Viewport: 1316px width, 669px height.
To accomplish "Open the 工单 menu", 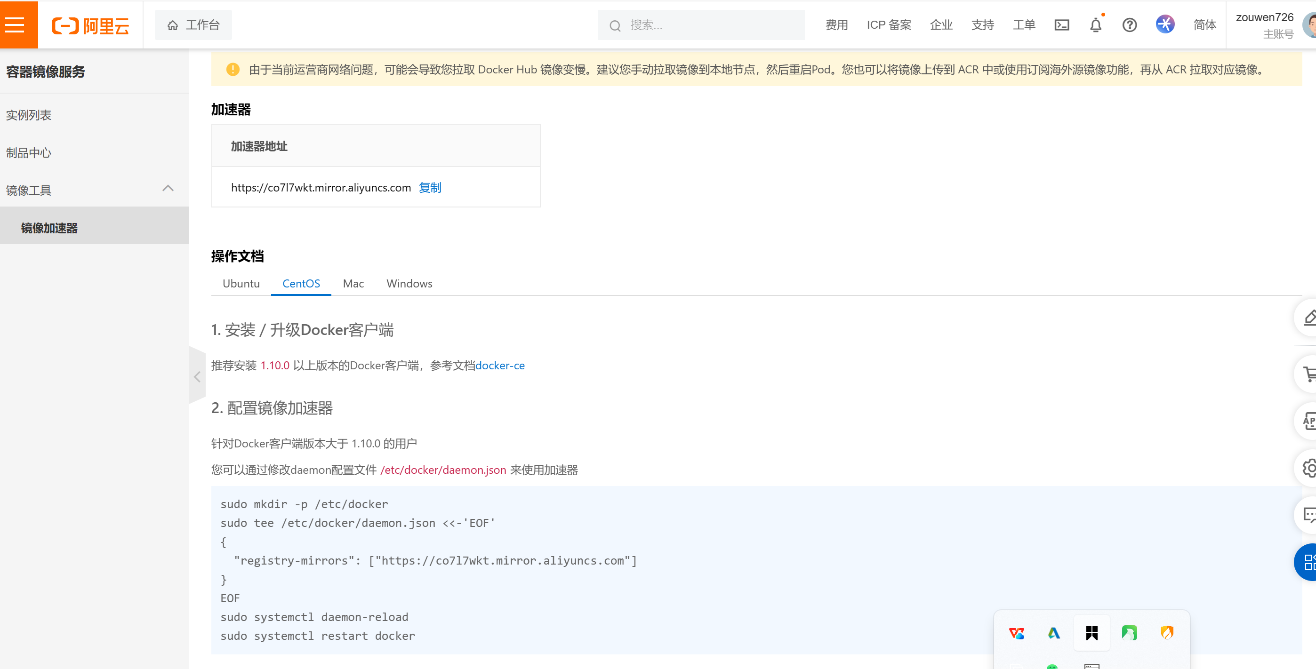I will (x=1024, y=25).
